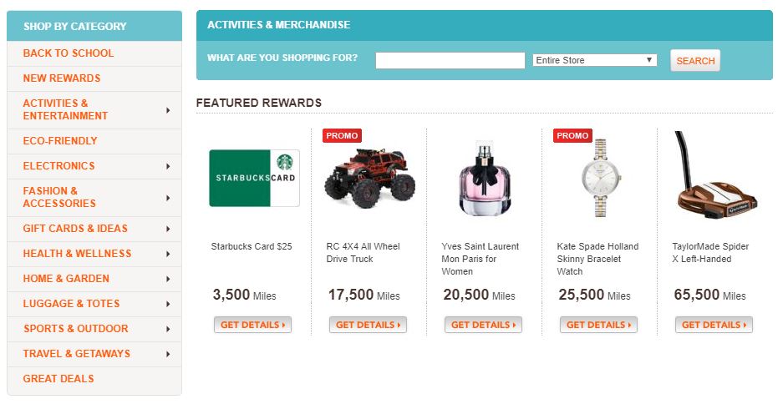
Task: Go to the Eco-Friendly category
Action: [x=60, y=141]
